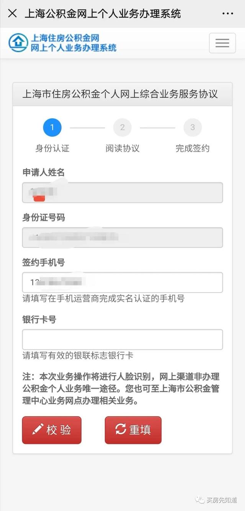Click the site title 网上个人业务办理系统 text

(73, 48)
